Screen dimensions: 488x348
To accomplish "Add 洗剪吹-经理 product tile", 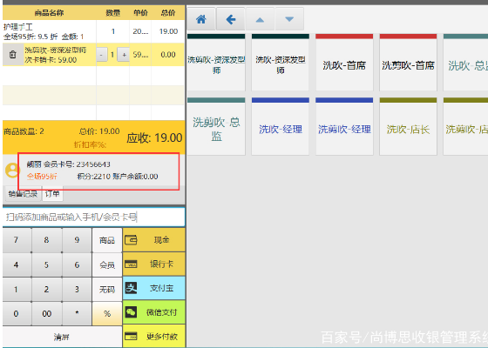I will coord(344,126).
